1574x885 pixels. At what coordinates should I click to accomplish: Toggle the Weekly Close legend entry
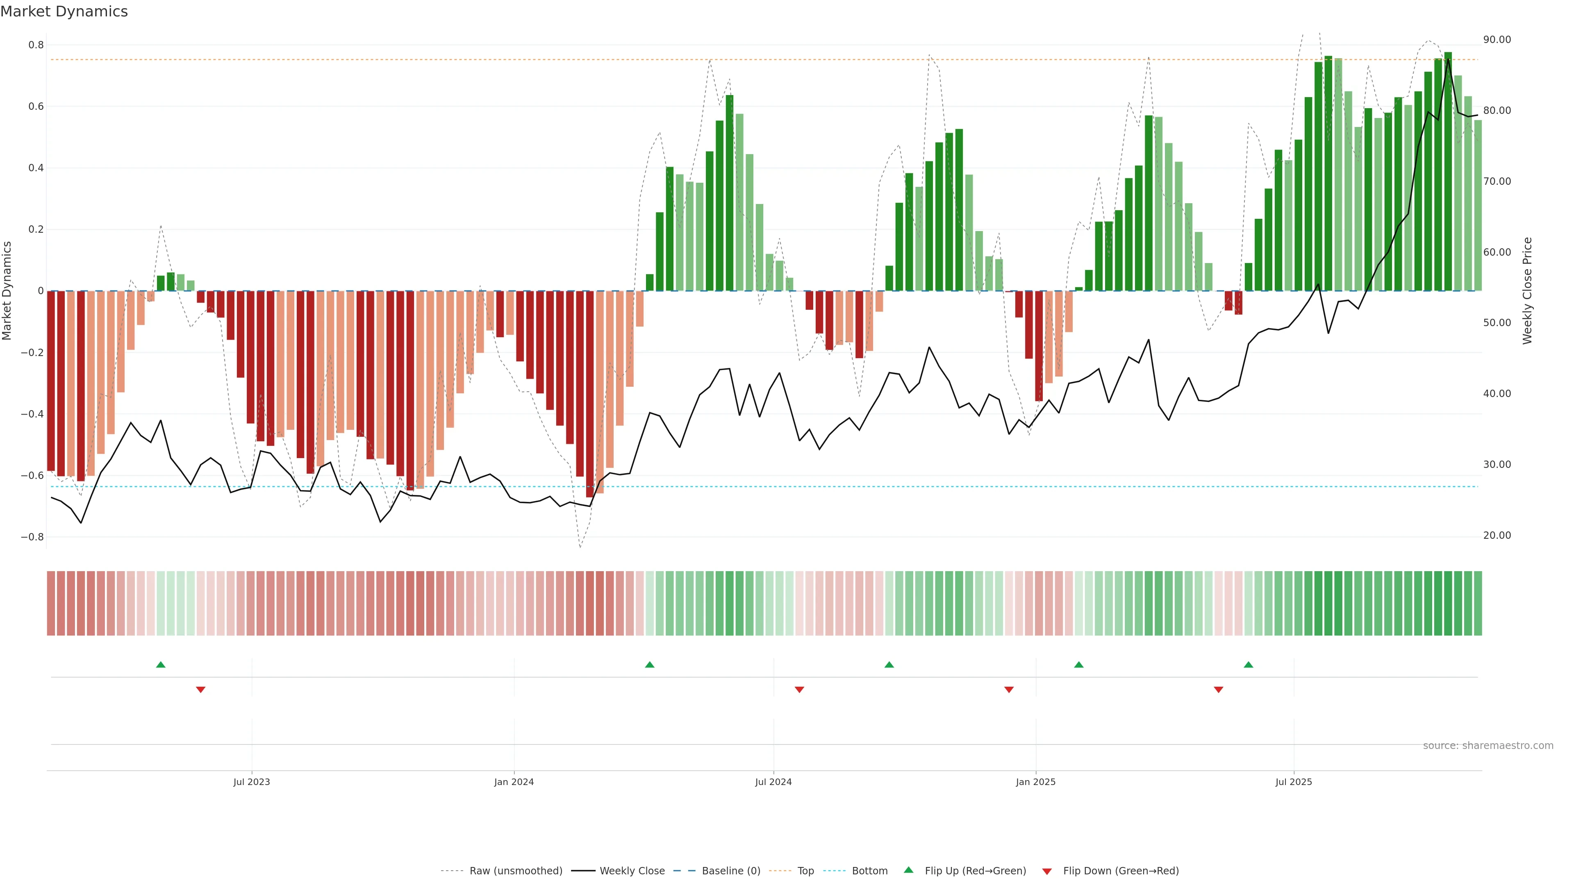pos(632,871)
